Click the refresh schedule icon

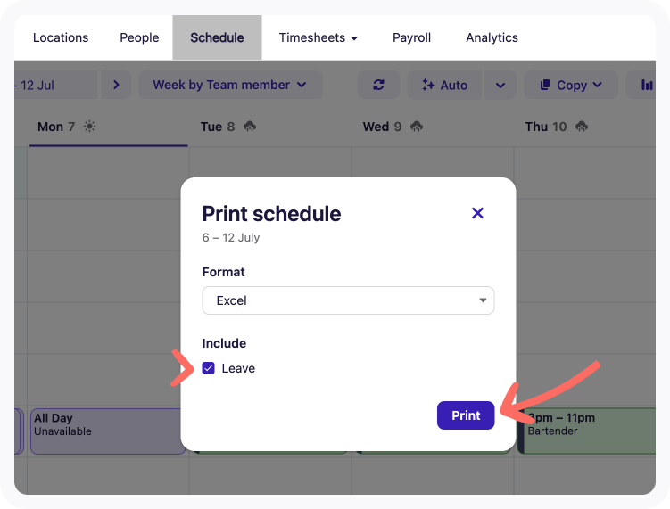click(379, 85)
